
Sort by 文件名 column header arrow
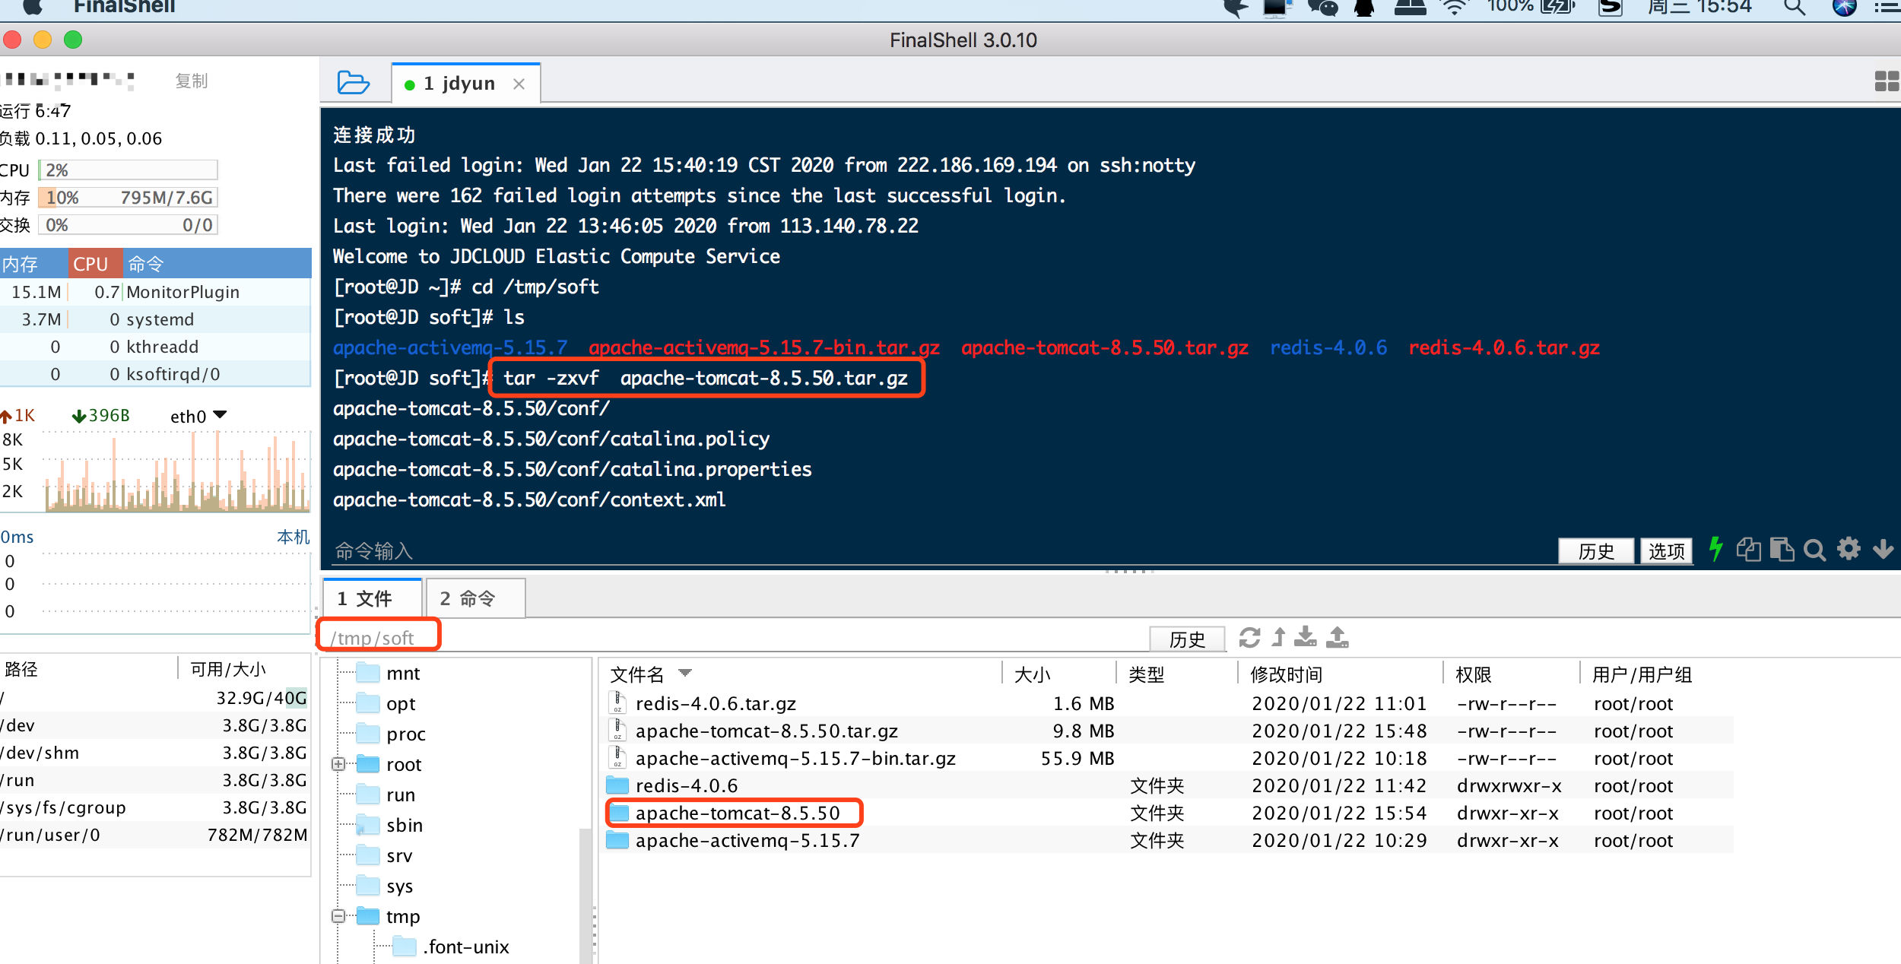(684, 674)
